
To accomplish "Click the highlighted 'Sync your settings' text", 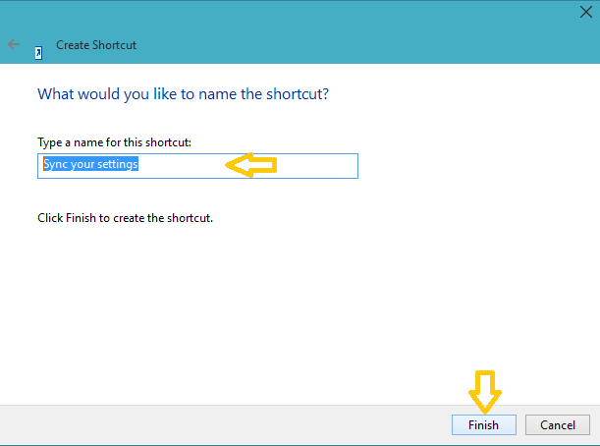I will (x=90, y=164).
